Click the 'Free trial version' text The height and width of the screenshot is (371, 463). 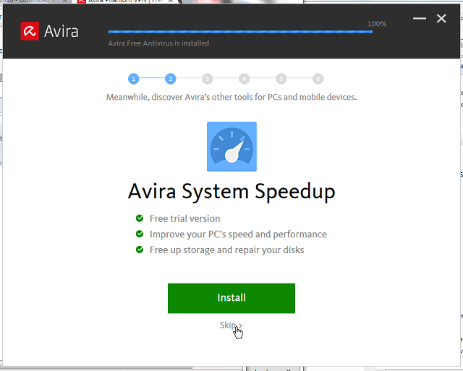click(185, 218)
